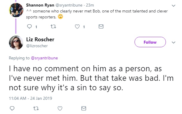Open Liz Roscher's profile name
182x114 pixels.
pos(40,39)
